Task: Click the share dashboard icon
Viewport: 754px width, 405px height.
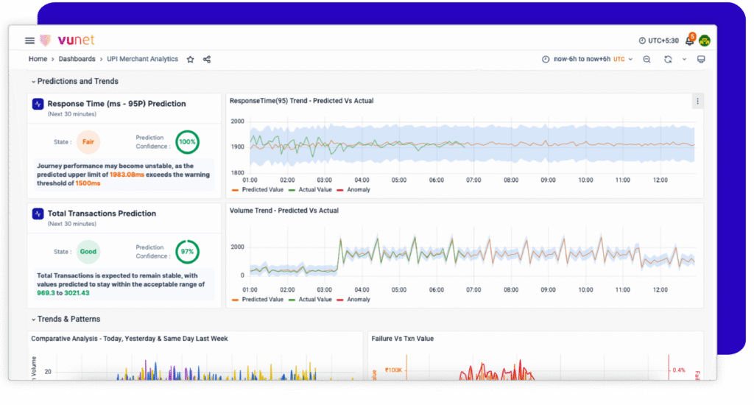Action: pos(207,59)
